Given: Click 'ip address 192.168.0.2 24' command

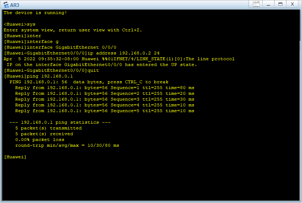Looking at the screenshot, I should coord(124,53).
